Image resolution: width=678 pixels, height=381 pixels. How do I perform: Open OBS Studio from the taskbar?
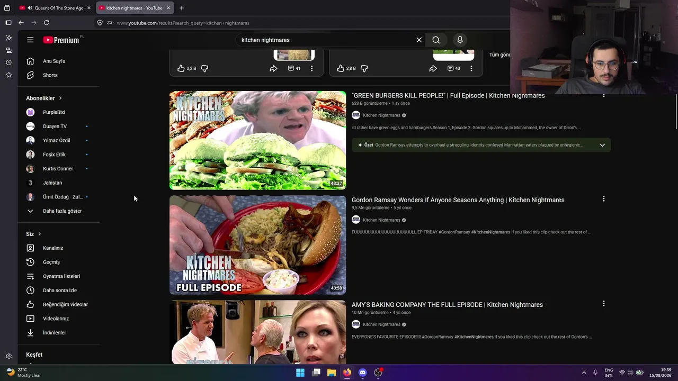point(378,373)
